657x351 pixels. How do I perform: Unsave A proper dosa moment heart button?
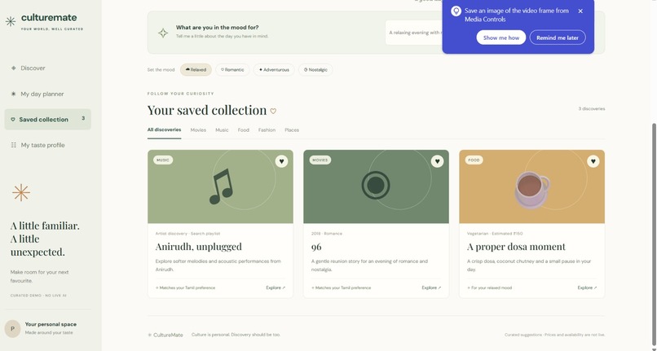[593, 161]
